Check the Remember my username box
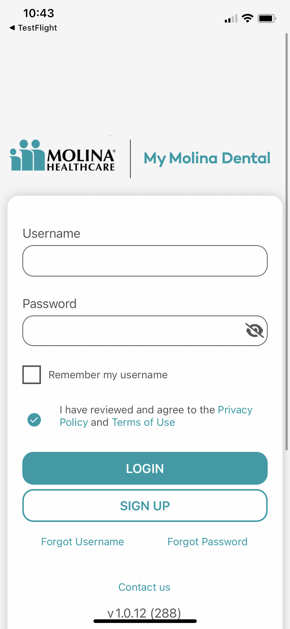The height and width of the screenshot is (629, 290). 32,375
